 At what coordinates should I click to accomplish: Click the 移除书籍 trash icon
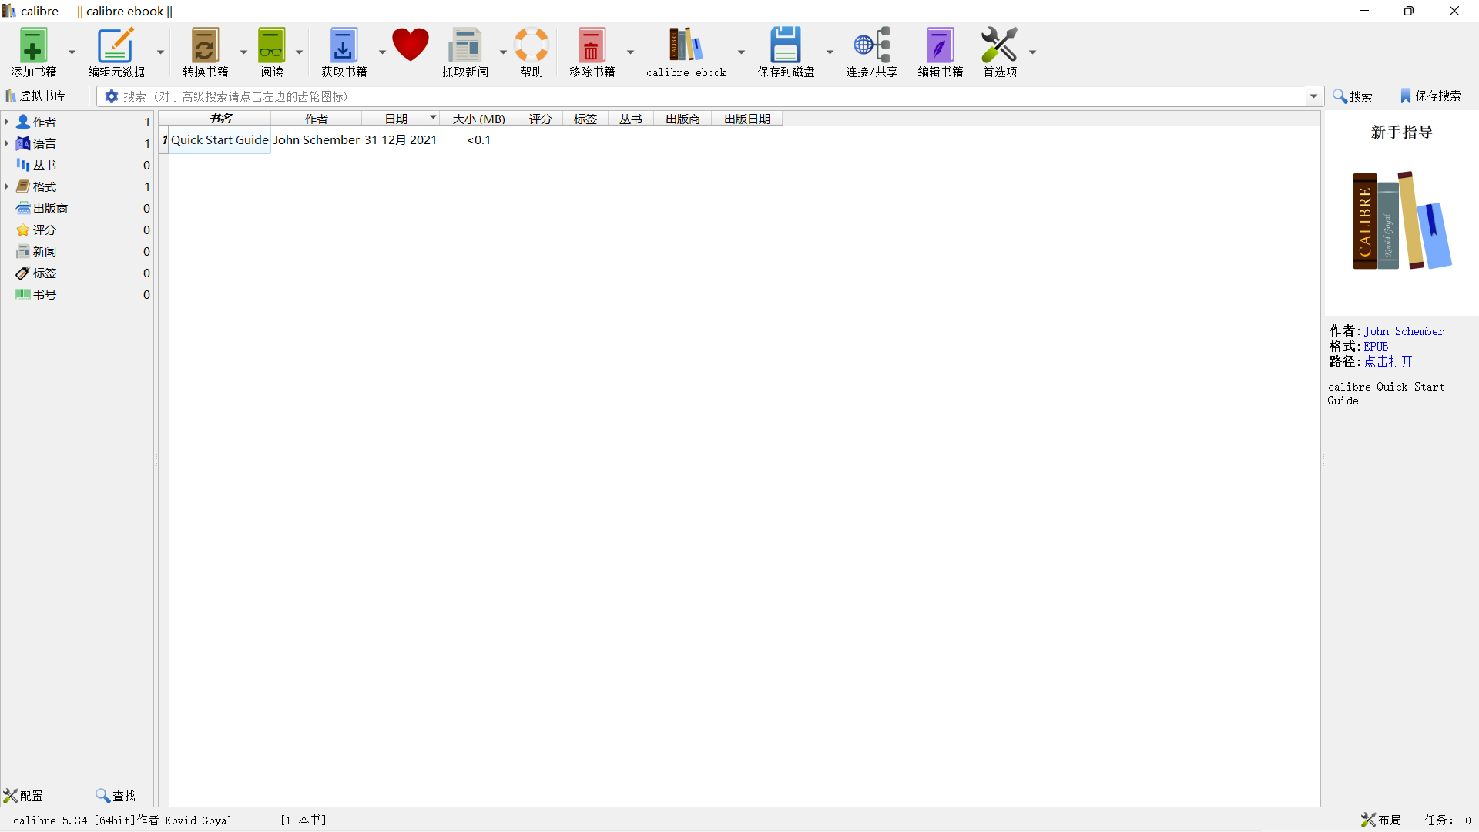pyautogui.click(x=592, y=46)
